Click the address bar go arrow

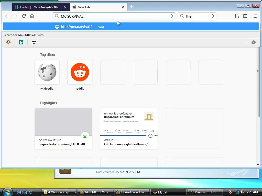pos(171,16)
